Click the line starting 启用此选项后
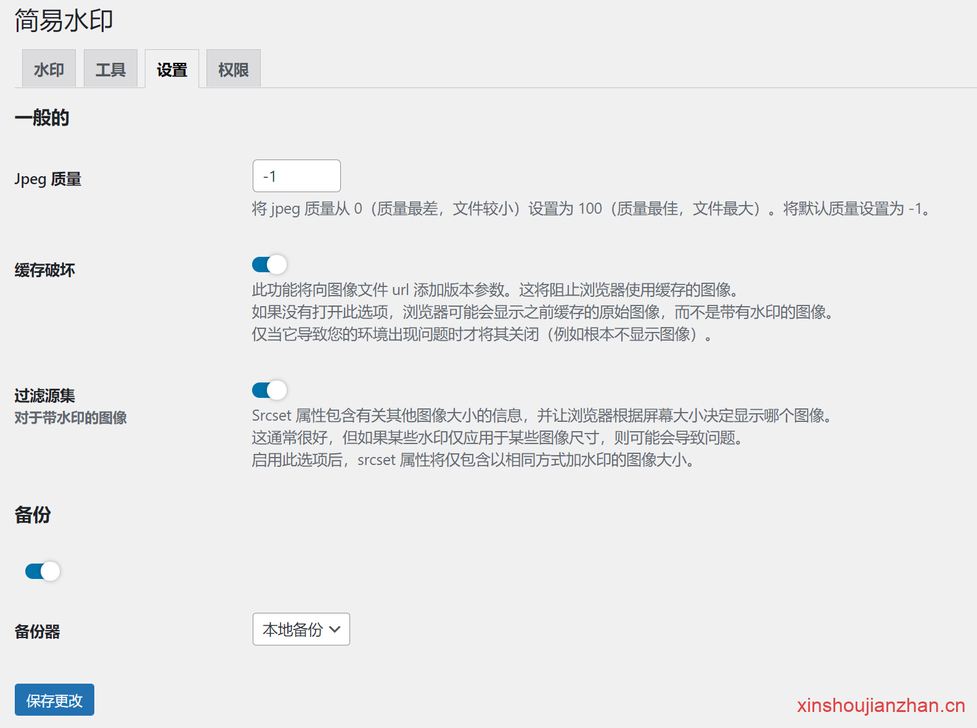Viewport: 977px width, 728px height. pos(473,459)
